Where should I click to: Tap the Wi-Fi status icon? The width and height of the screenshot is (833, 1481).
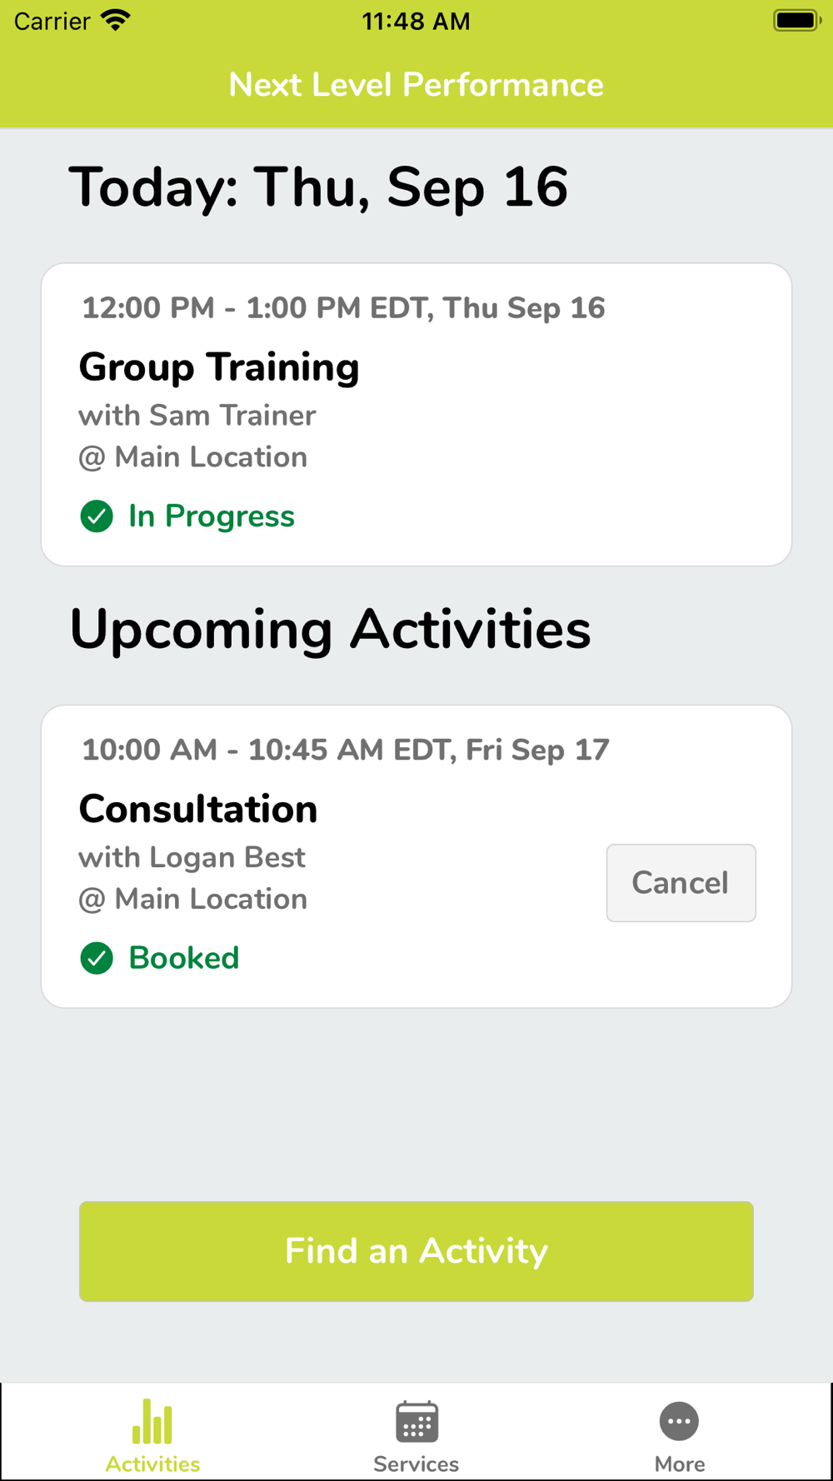point(116,21)
